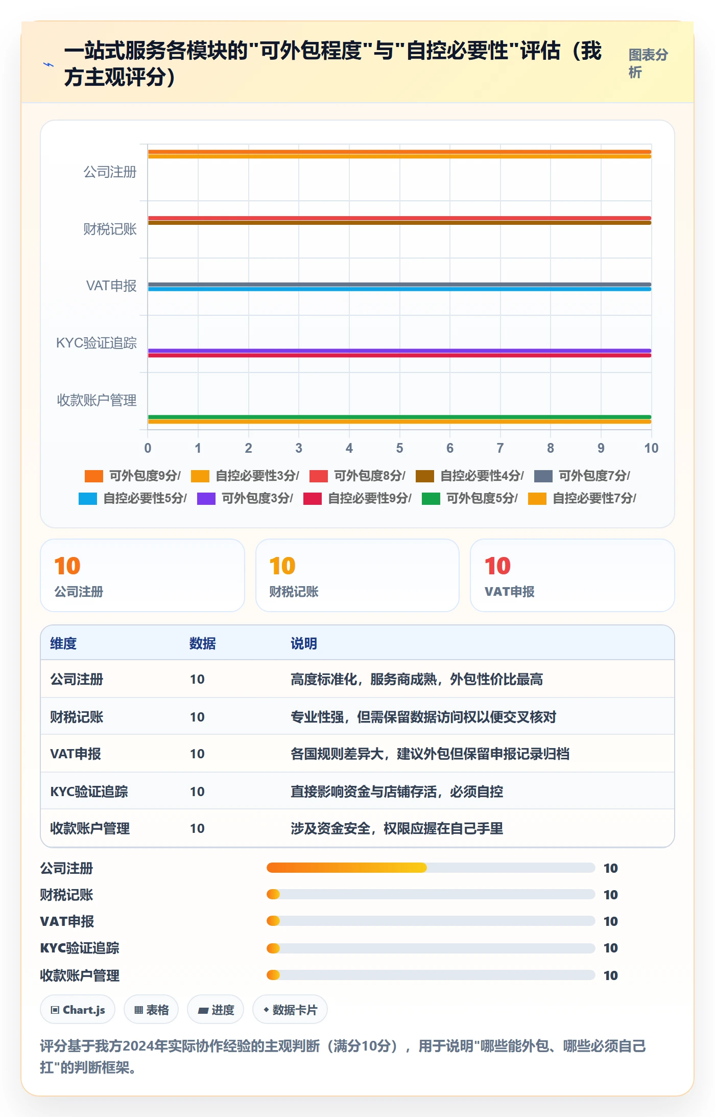This screenshot has height=1117, width=715.
Task: Toggle legend swatch 自控必要性3分
Action: tap(200, 476)
